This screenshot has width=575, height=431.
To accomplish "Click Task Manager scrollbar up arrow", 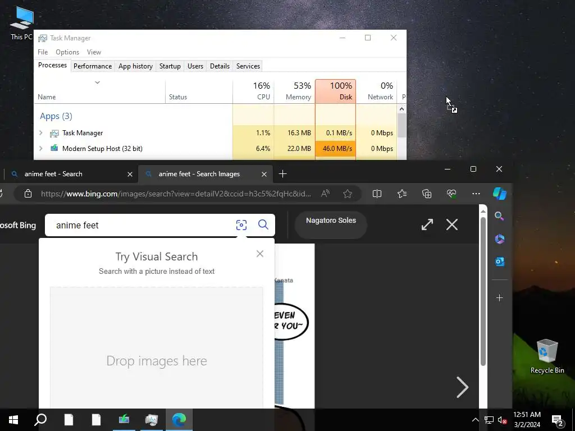I will (x=401, y=109).
